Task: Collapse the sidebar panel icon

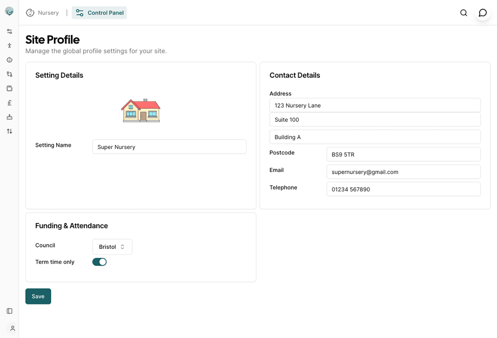Action: coord(9,311)
